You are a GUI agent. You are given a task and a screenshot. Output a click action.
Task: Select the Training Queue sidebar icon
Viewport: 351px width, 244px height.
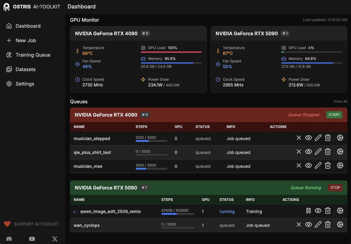click(9, 55)
